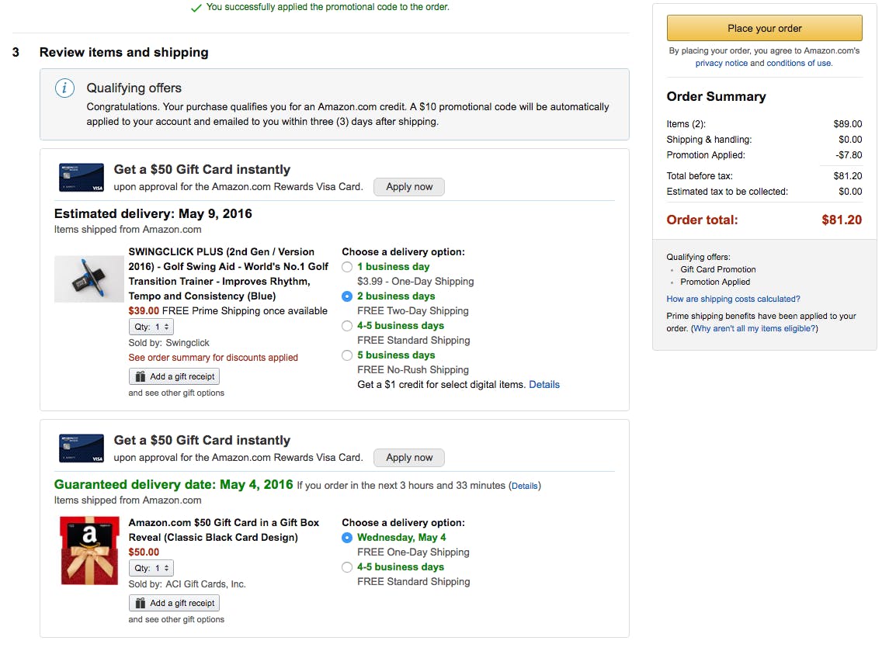Viewport: 896px width, 658px height.
Task: Select 5 business days No-Rush Shipping
Action: tap(347, 355)
